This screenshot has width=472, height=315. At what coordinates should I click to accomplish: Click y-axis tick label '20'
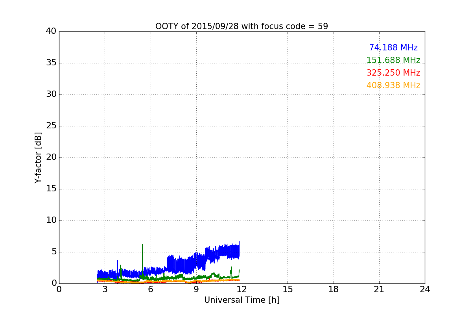point(51,157)
